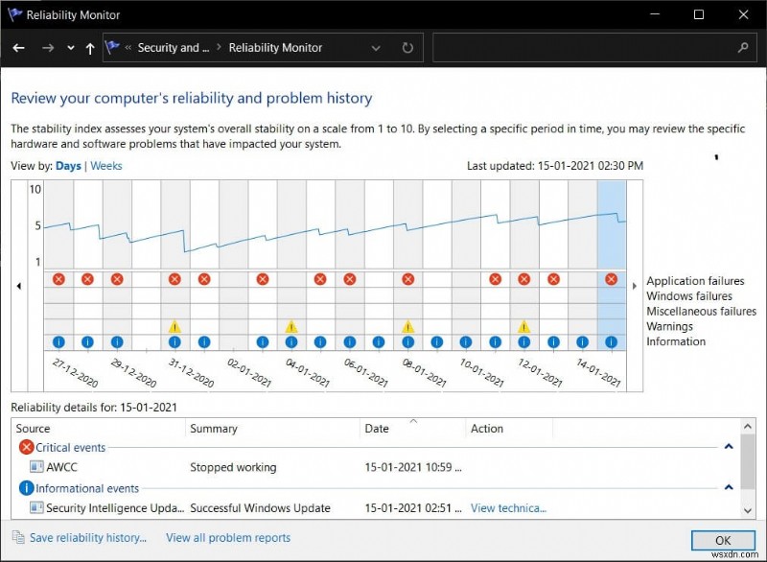The height and width of the screenshot is (562, 767).
Task: Click the Up navigation arrow
Action: (x=89, y=47)
